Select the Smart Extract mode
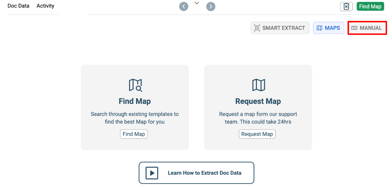392x187 pixels. point(280,28)
